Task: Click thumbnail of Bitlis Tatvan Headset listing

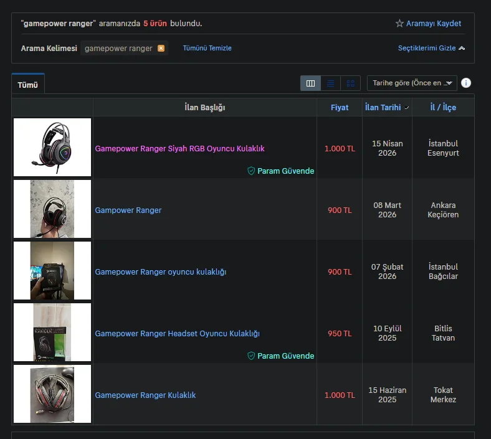Action: (52, 332)
